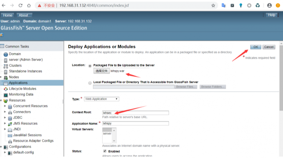This screenshot has height=158, width=283.
Task: Click the Monitoring Data icon
Action: click(6, 95)
